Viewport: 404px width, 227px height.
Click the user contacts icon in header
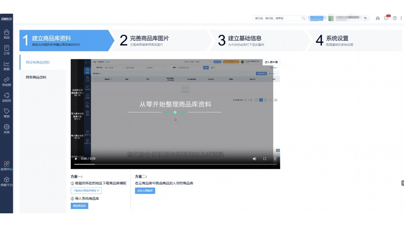pos(377,18)
